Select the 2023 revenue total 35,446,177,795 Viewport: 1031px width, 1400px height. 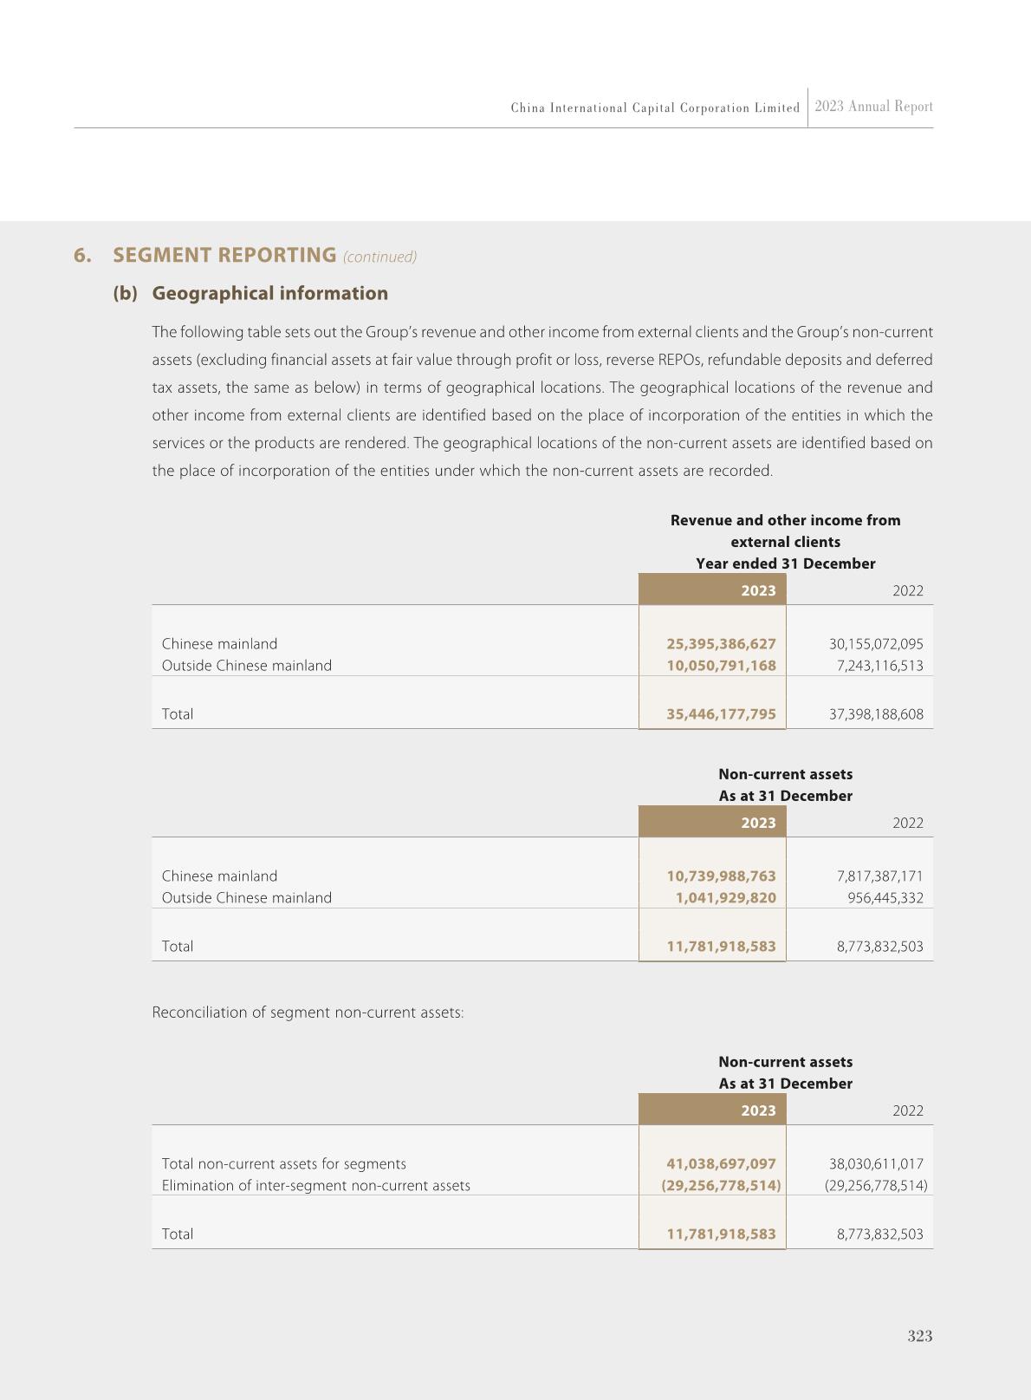(x=721, y=714)
